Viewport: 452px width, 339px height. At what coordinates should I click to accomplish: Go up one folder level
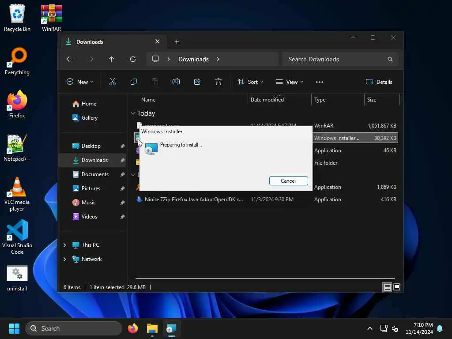pyautogui.click(x=112, y=59)
